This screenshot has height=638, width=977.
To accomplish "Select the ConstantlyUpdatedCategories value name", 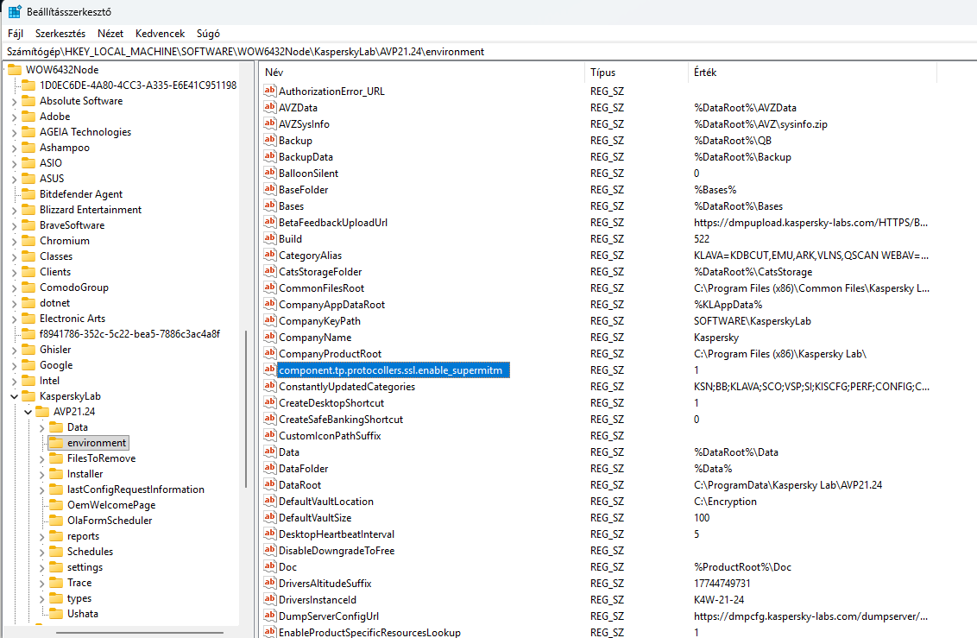I will pyautogui.click(x=347, y=386).
